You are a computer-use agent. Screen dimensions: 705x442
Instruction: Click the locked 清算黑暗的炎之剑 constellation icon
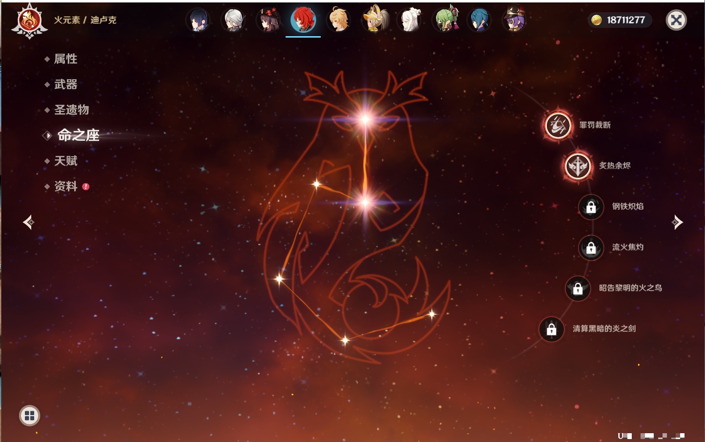click(x=551, y=329)
